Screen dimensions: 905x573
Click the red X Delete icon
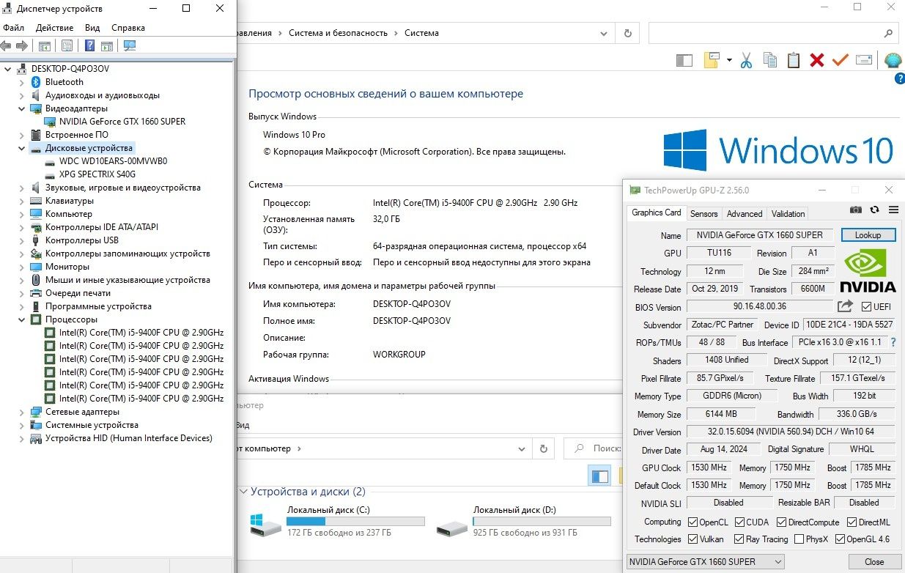point(816,60)
